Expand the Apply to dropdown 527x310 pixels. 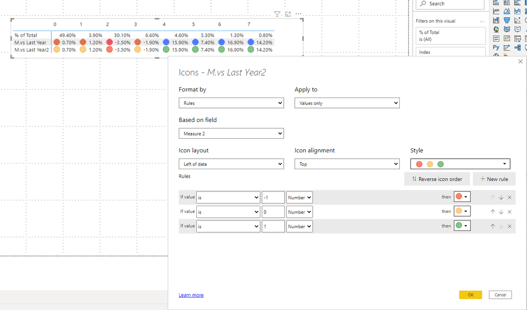[x=347, y=103]
